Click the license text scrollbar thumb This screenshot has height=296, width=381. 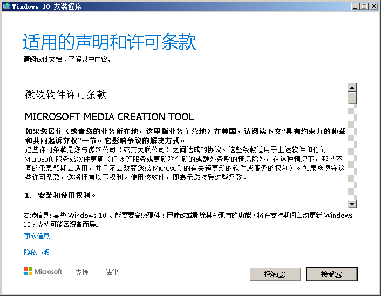point(352,98)
